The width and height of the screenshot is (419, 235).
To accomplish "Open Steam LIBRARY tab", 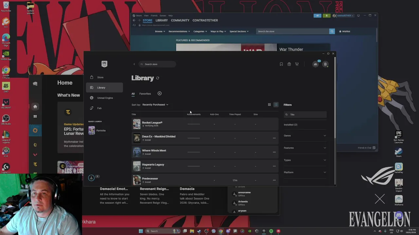I will pos(162,20).
